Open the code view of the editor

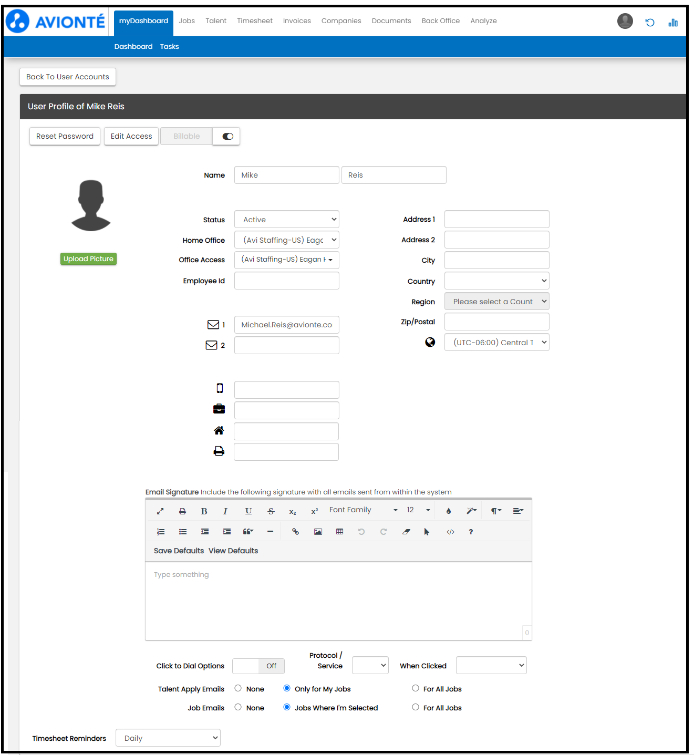click(450, 532)
